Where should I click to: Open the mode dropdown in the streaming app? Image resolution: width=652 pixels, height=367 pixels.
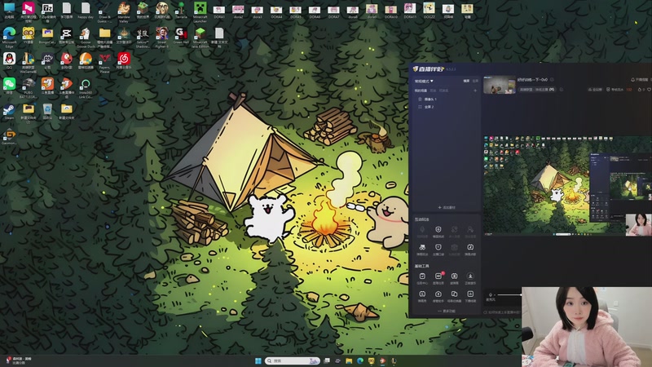point(424,81)
